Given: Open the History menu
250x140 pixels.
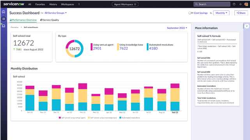Looking at the screenshot, I should pos(53,4).
